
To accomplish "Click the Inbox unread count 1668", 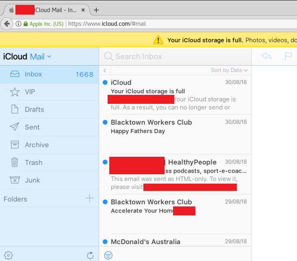I will (x=85, y=75).
